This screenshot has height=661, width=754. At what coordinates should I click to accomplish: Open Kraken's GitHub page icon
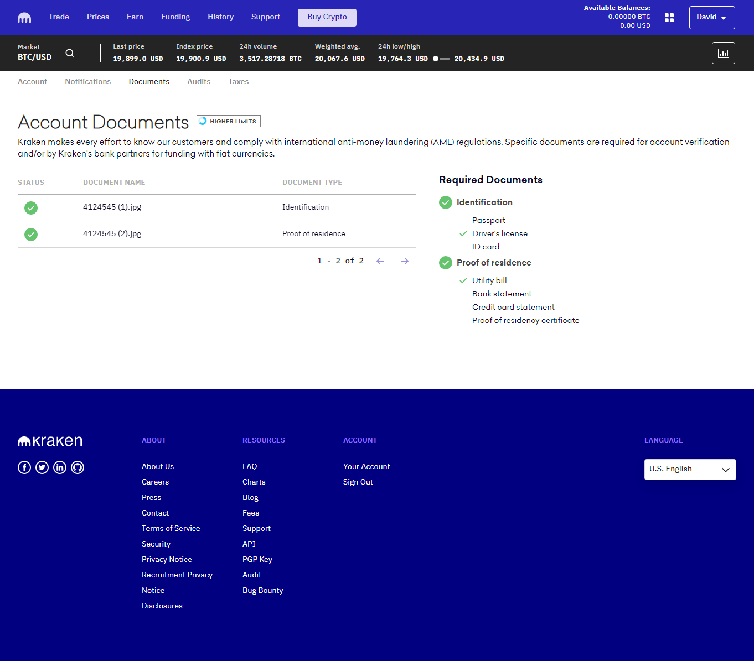click(78, 467)
